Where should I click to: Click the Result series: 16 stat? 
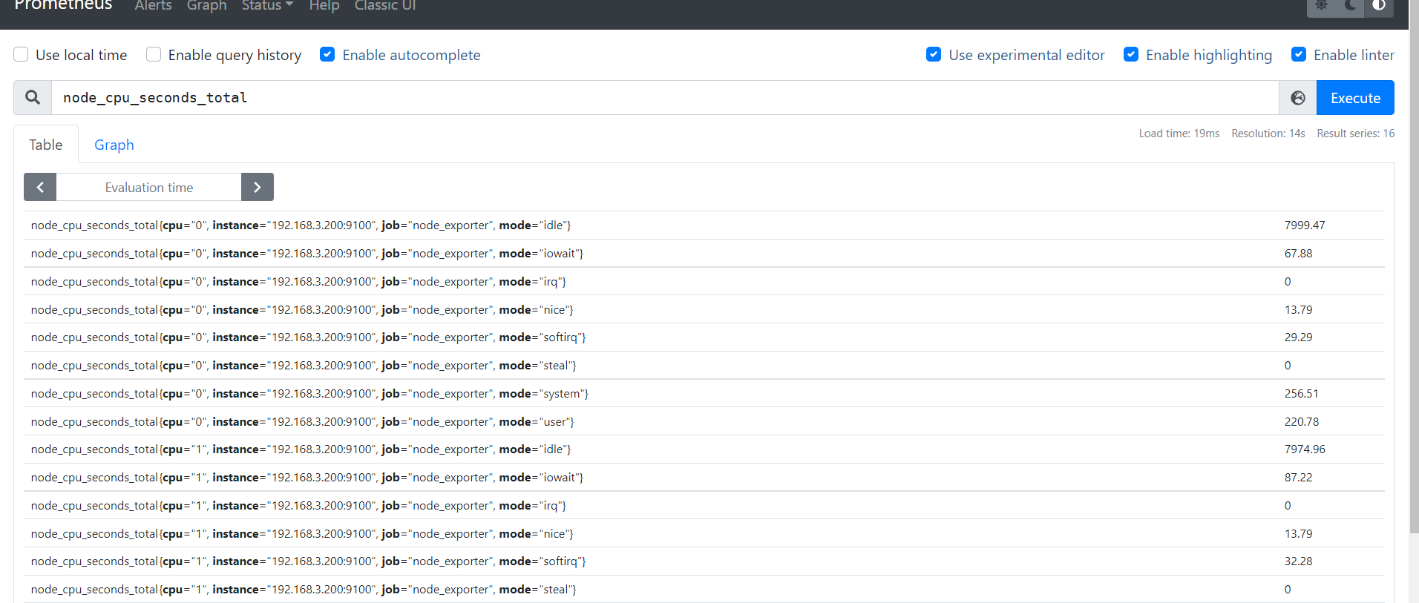tap(1356, 134)
